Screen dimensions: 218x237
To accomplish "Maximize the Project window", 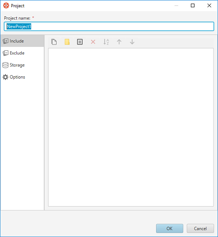I will point(193,5).
